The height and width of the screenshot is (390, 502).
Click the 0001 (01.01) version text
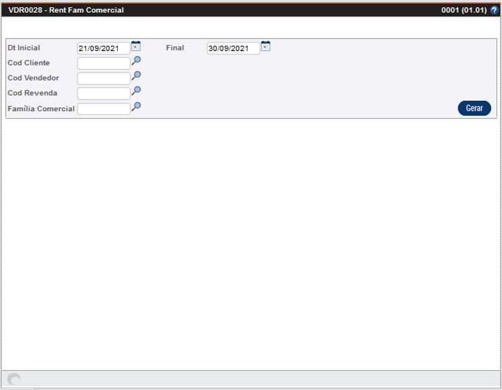pyautogui.click(x=464, y=11)
